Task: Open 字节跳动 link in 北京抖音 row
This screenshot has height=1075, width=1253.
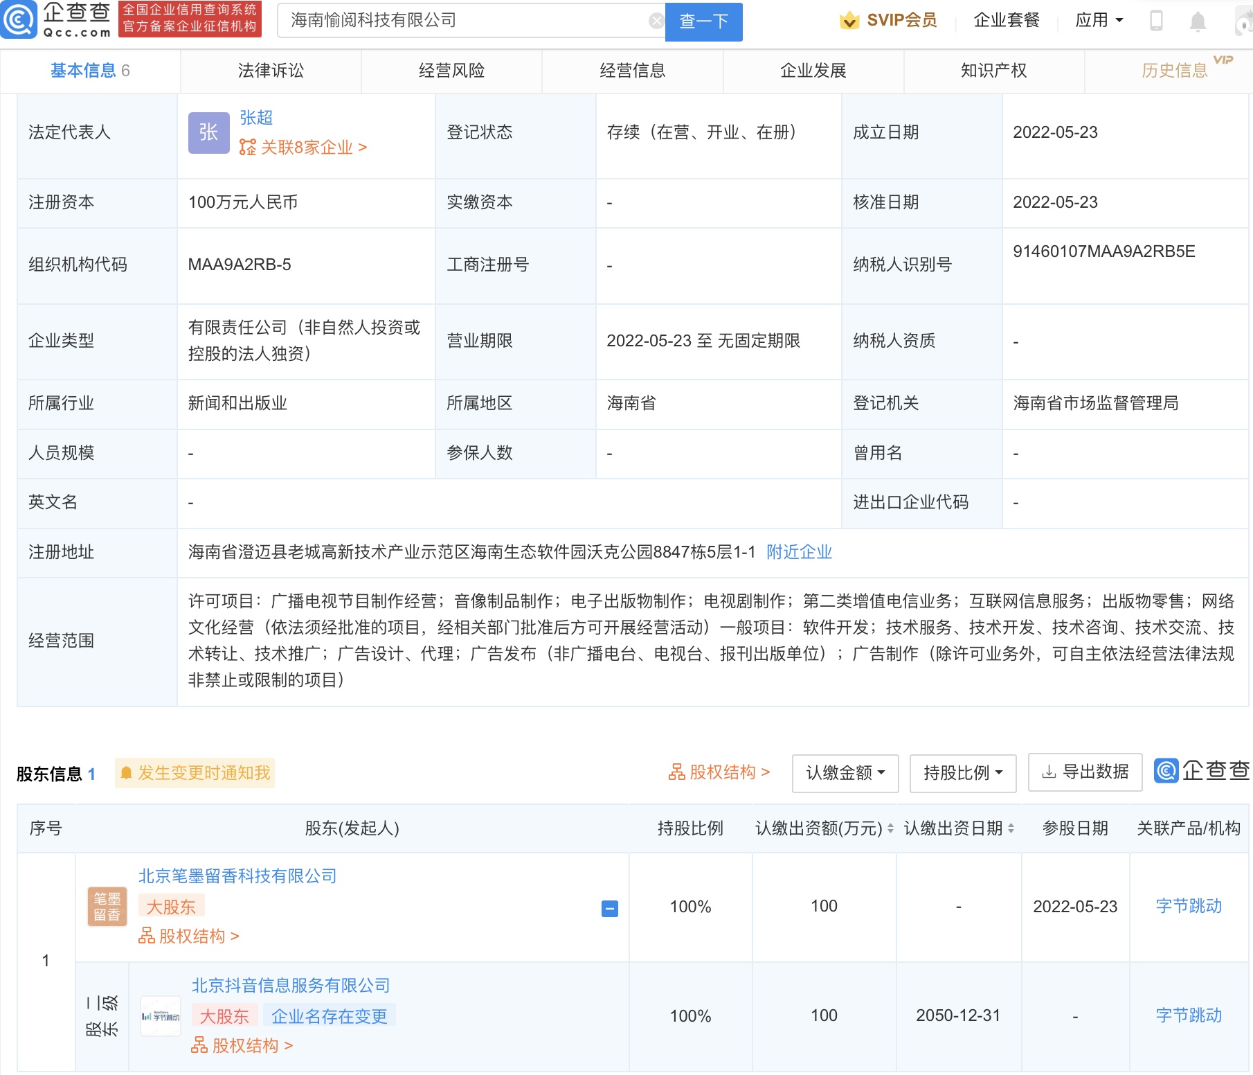Action: coord(1189,1015)
